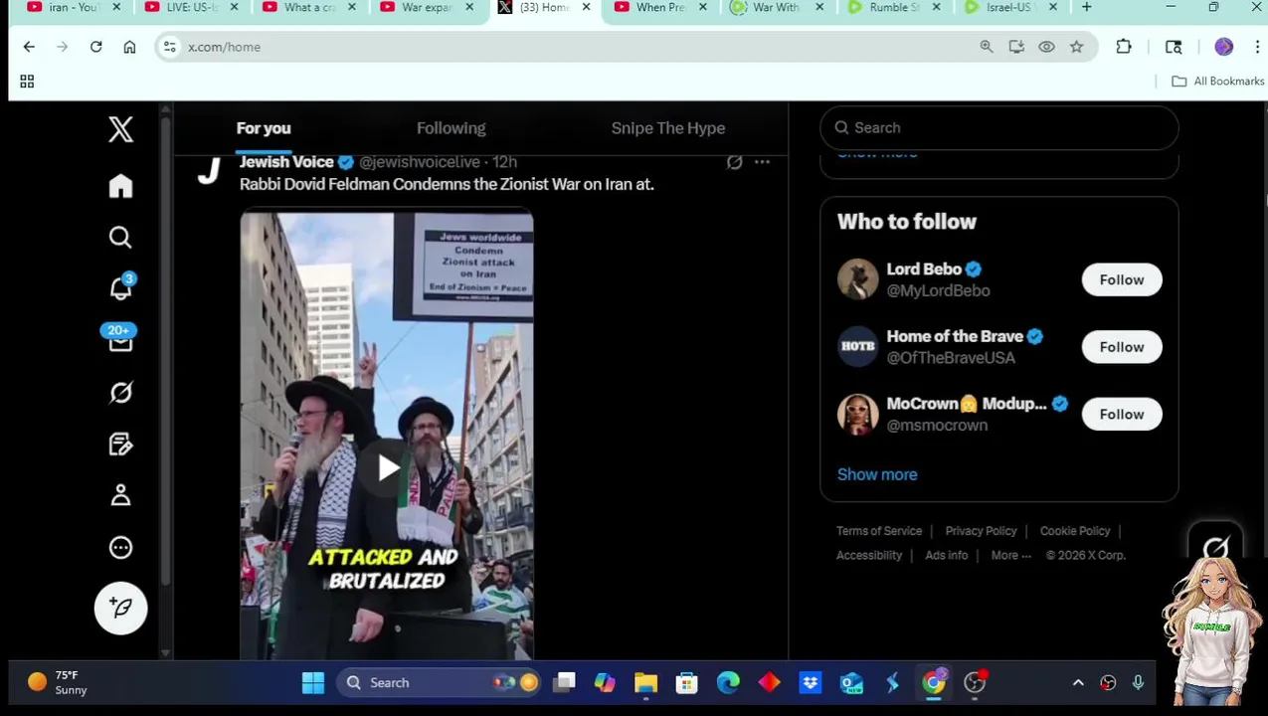The image size is (1268, 716).
Task: Open All Bookmarks folder
Action: click(1218, 82)
